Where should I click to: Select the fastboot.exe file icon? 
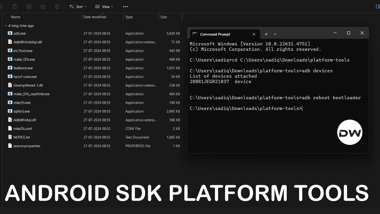point(10,68)
